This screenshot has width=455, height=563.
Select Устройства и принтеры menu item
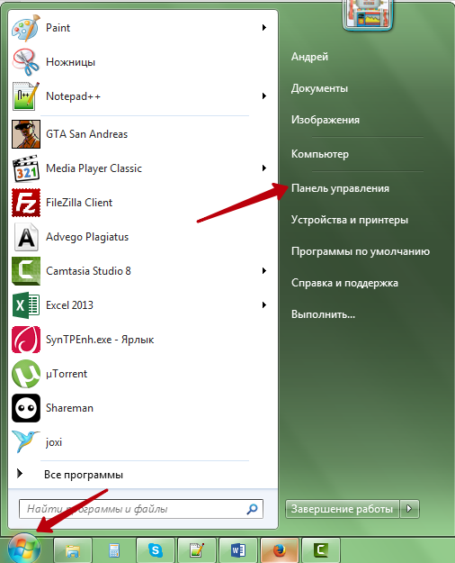tap(350, 220)
